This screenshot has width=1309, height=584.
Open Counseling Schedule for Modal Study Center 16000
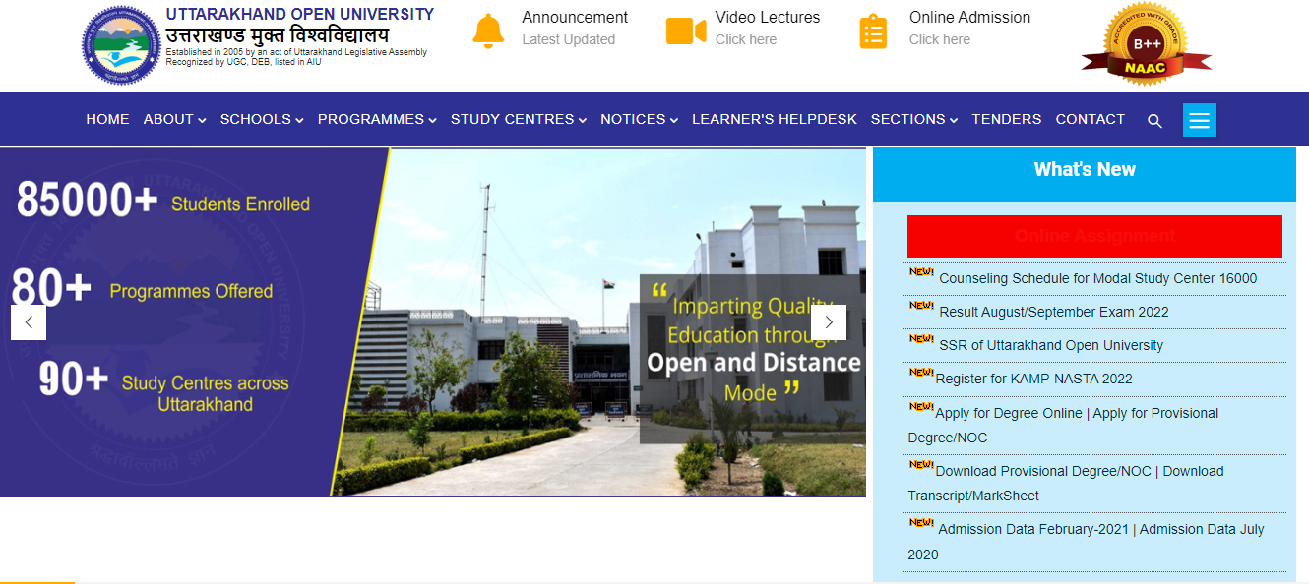[1098, 278]
